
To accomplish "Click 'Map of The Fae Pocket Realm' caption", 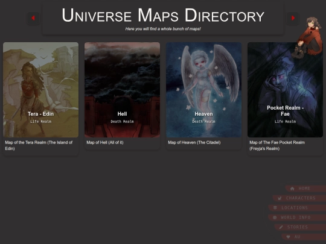I will coord(277,145).
